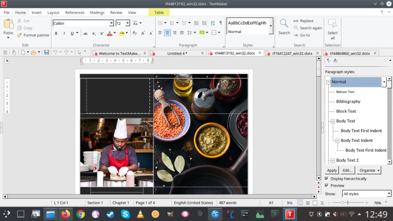Open the font size 12 dropdown
The width and height of the screenshot is (393, 221).
click(128, 23)
